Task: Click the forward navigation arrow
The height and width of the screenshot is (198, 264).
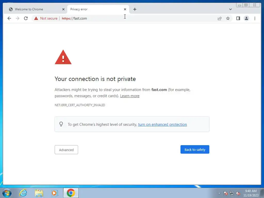Action: pyautogui.click(x=18, y=18)
